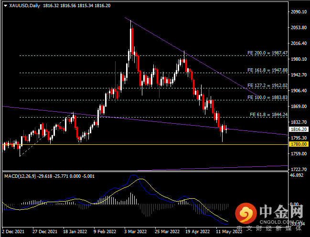This screenshot has height=237, width=310.
Task: Click the 2016.40 price axis label
Action: click(x=299, y=43)
